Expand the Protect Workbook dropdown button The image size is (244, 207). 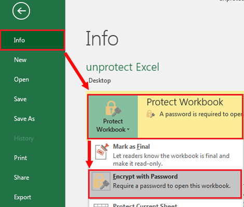tap(113, 116)
